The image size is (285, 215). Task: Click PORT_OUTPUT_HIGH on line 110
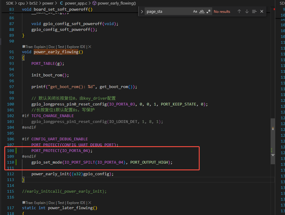(149, 162)
